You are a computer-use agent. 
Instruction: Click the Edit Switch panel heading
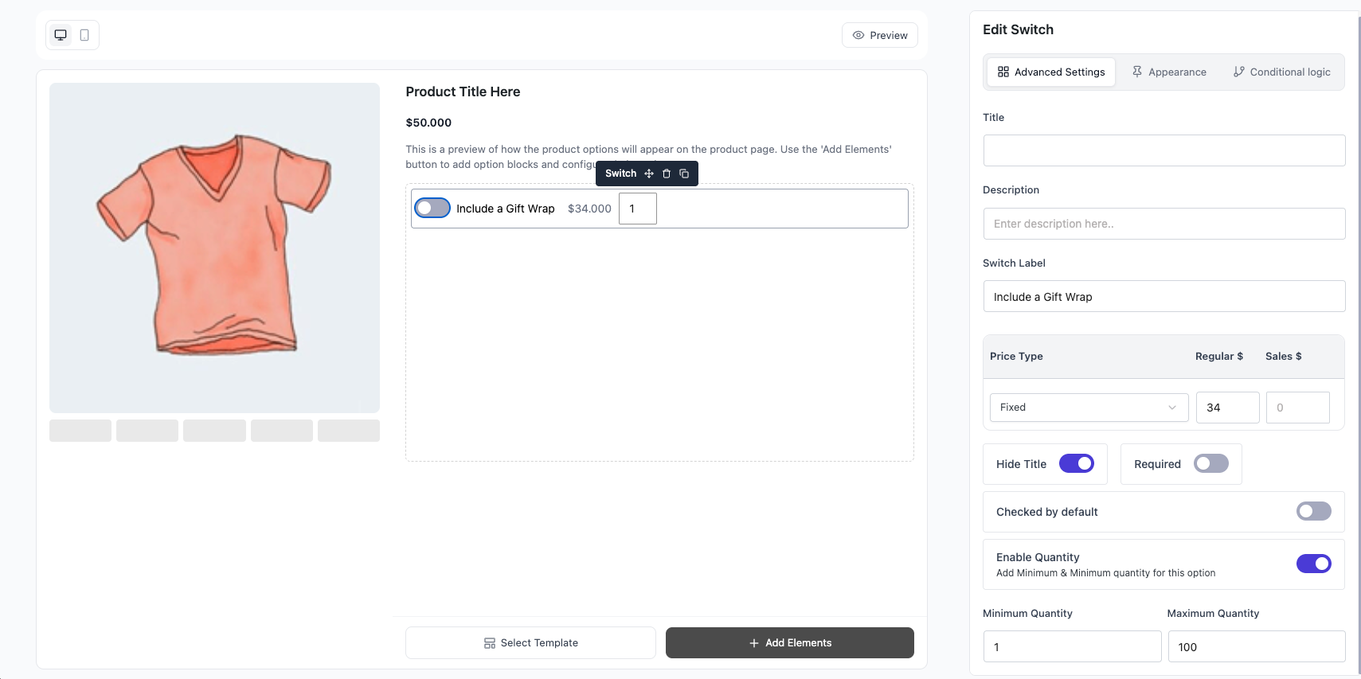(x=1018, y=29)
